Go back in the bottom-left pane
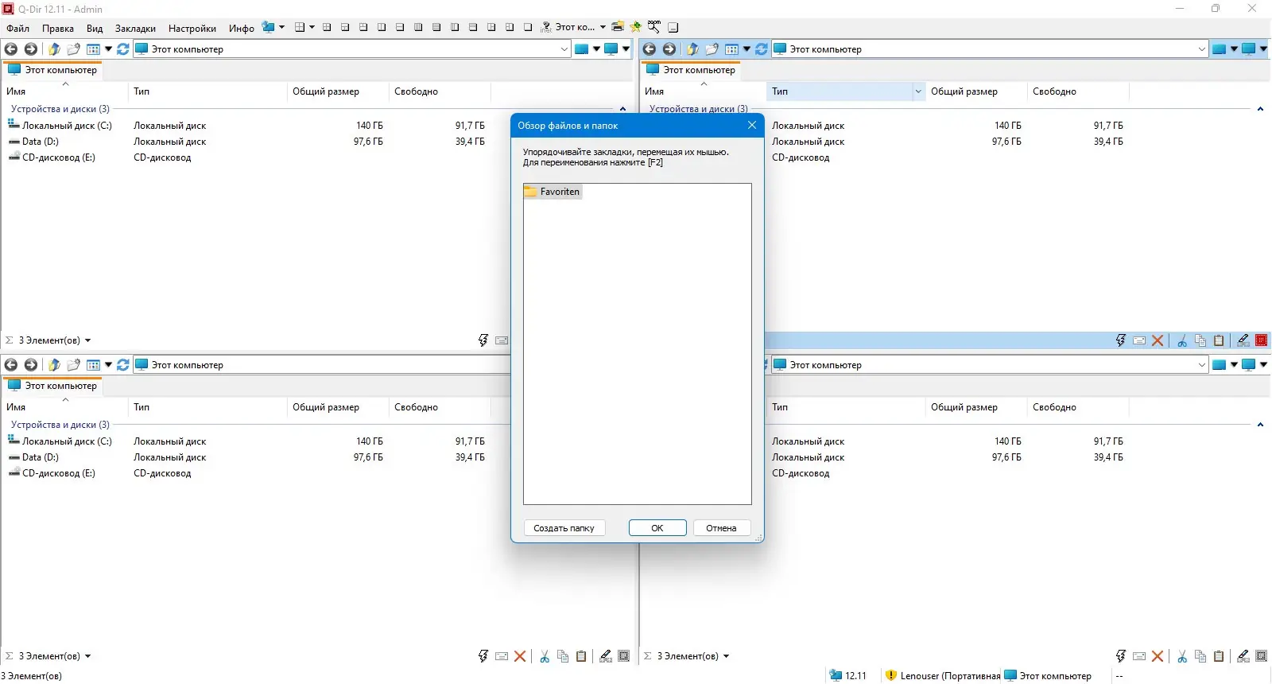 [x=11, y=365]
